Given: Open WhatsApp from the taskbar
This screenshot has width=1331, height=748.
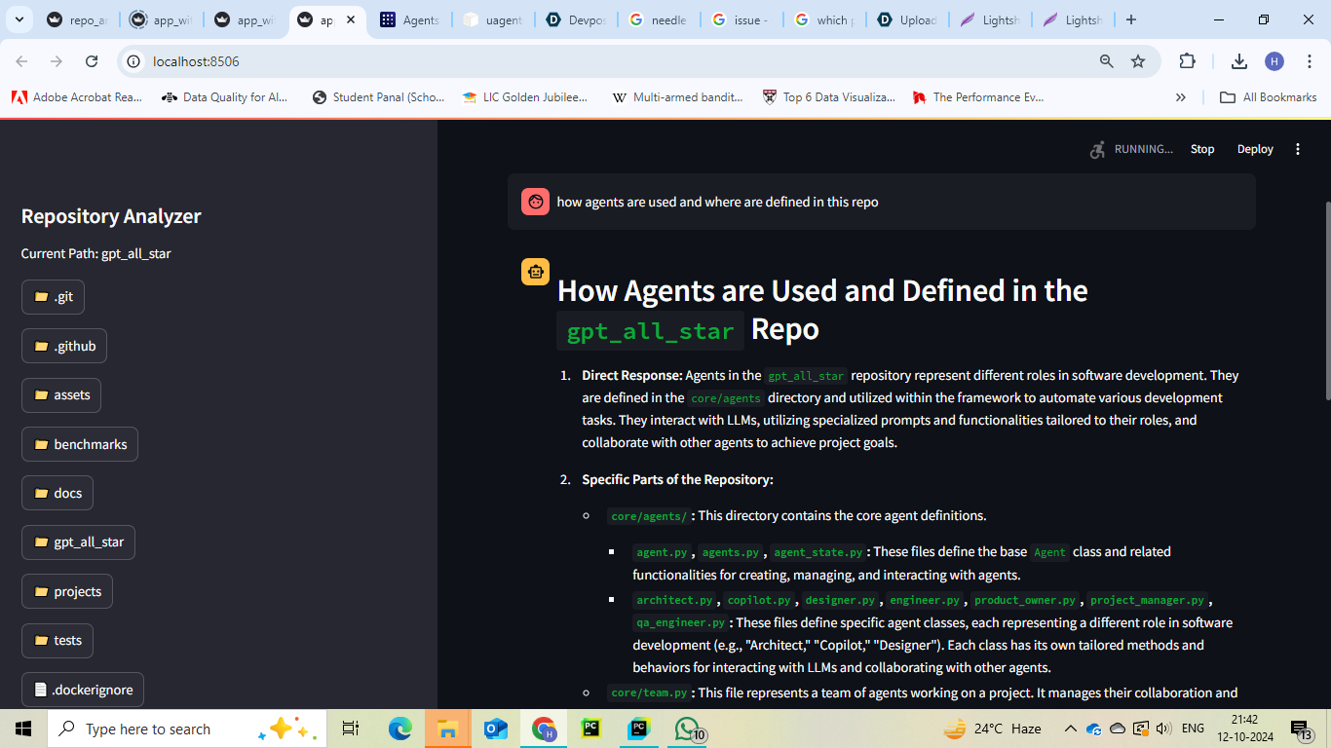Looking at the screenshot, I should (688, 729).
